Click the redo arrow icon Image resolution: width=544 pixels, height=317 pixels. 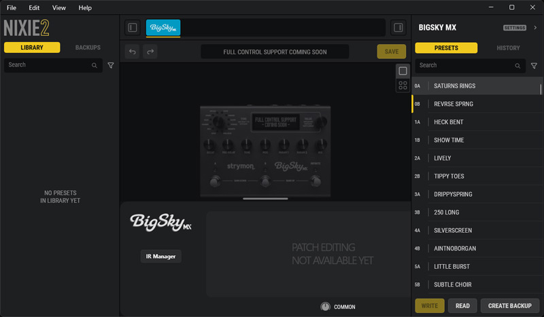tap(150, 52)
